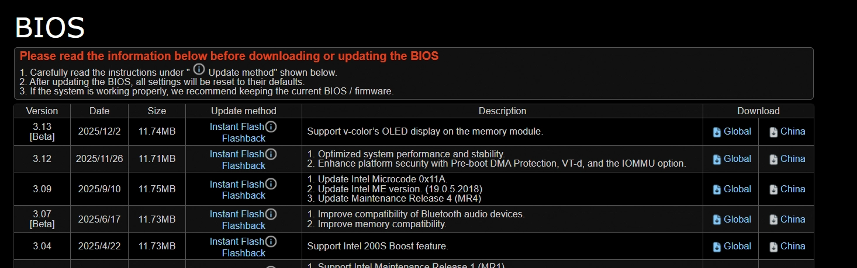The image size is (857, 268).
Task: Open Instant Flash link for version 3.13
Action: 237,126
